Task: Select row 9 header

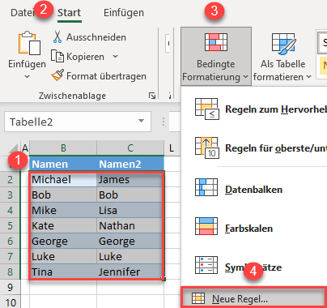Action: pos(10,287)
